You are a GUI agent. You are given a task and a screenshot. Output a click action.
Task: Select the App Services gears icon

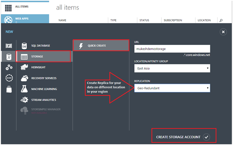pos(9,67)
